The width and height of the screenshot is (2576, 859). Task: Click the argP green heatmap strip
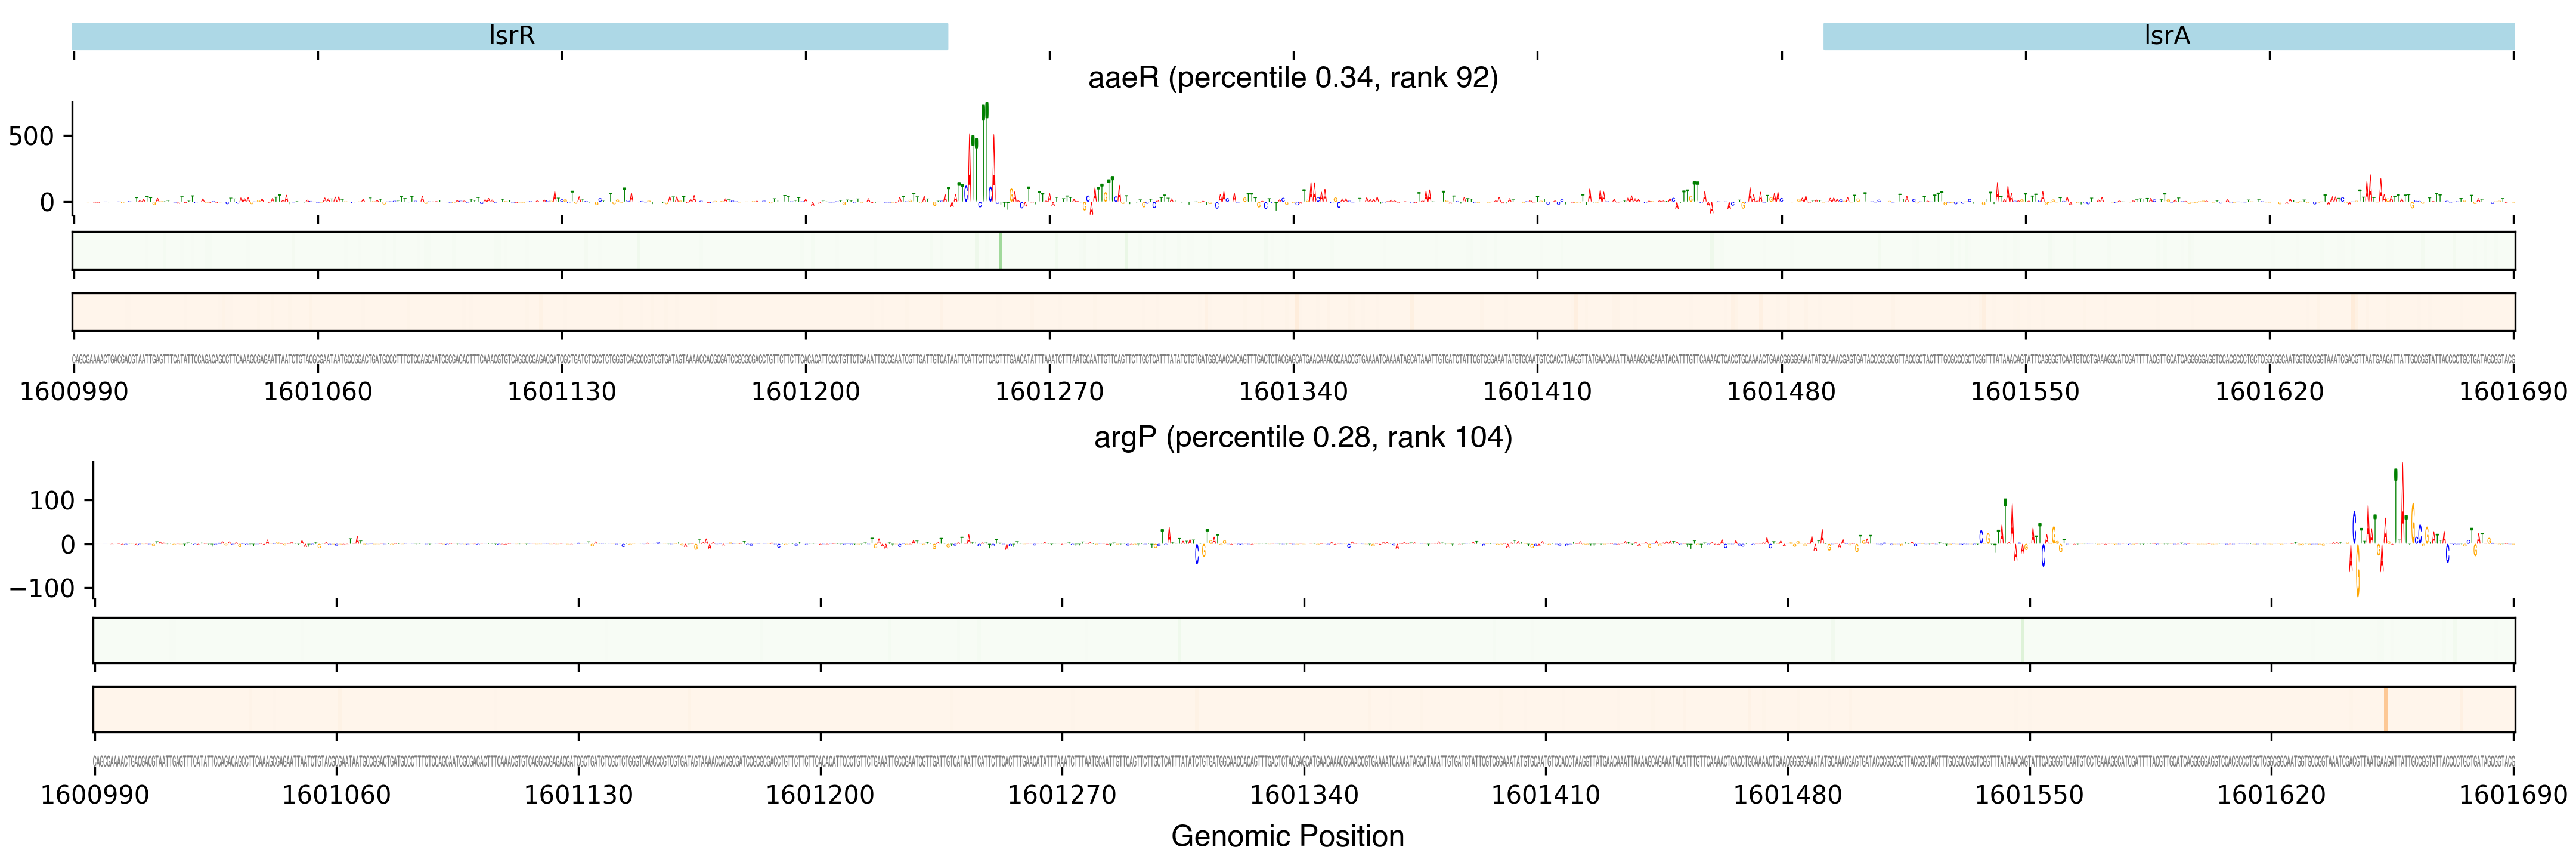(x=1303, y=640)
